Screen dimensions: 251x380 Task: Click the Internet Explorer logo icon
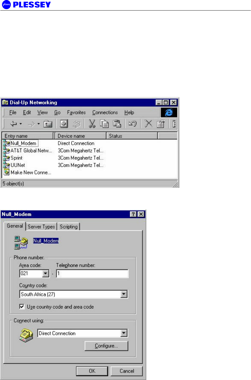pos(169,112)
